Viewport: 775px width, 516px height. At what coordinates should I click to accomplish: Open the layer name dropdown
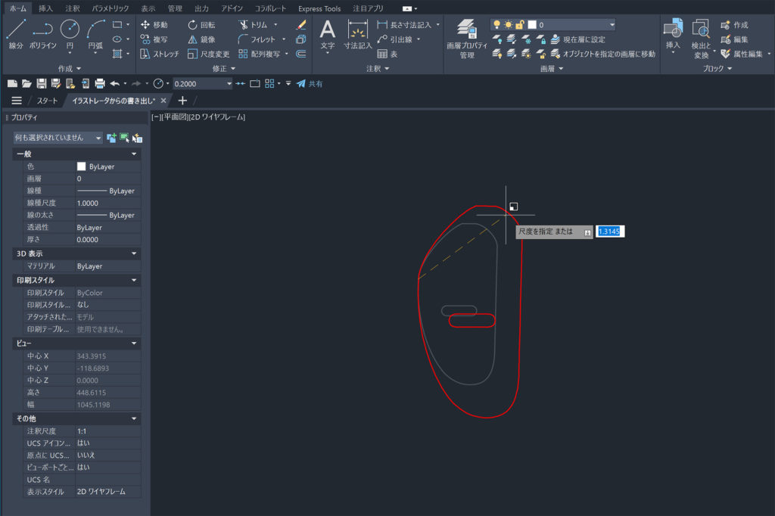click(x=612, y=25)
